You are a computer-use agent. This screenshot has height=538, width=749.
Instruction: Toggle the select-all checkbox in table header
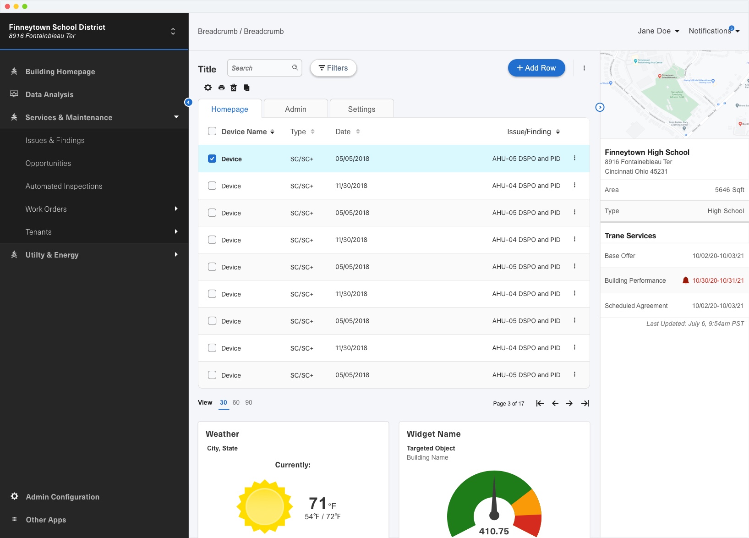[212, 132]
